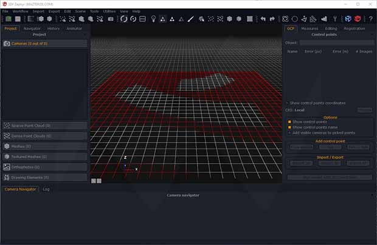Click the highlighted triangle display mode icon

point(163,19)
